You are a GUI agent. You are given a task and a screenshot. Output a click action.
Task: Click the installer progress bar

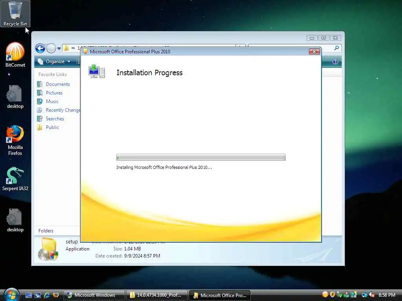(x=201, y=157)
